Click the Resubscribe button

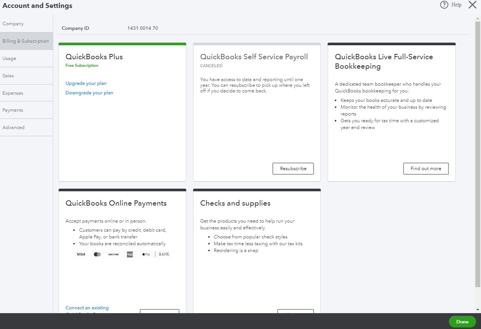click(293, 169)
